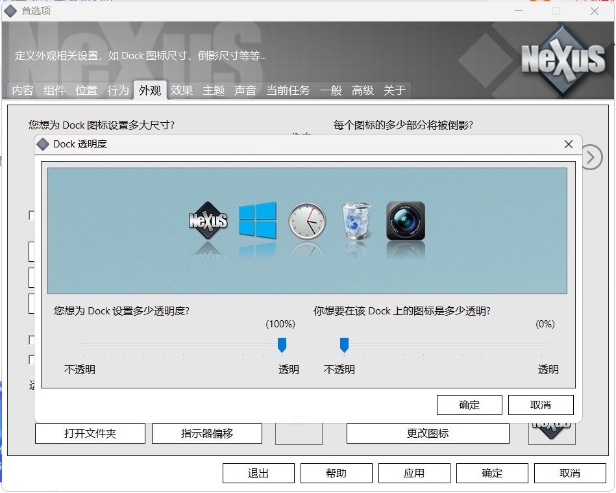Click the 打开文件夹 button
The height and width of the screenshot is (493, 616).
(90, 433)
